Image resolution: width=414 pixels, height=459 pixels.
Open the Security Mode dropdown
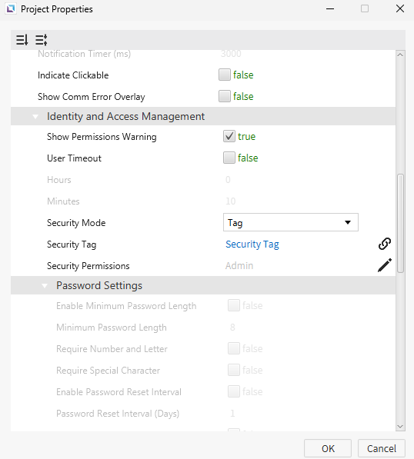(x=291, y=222)
